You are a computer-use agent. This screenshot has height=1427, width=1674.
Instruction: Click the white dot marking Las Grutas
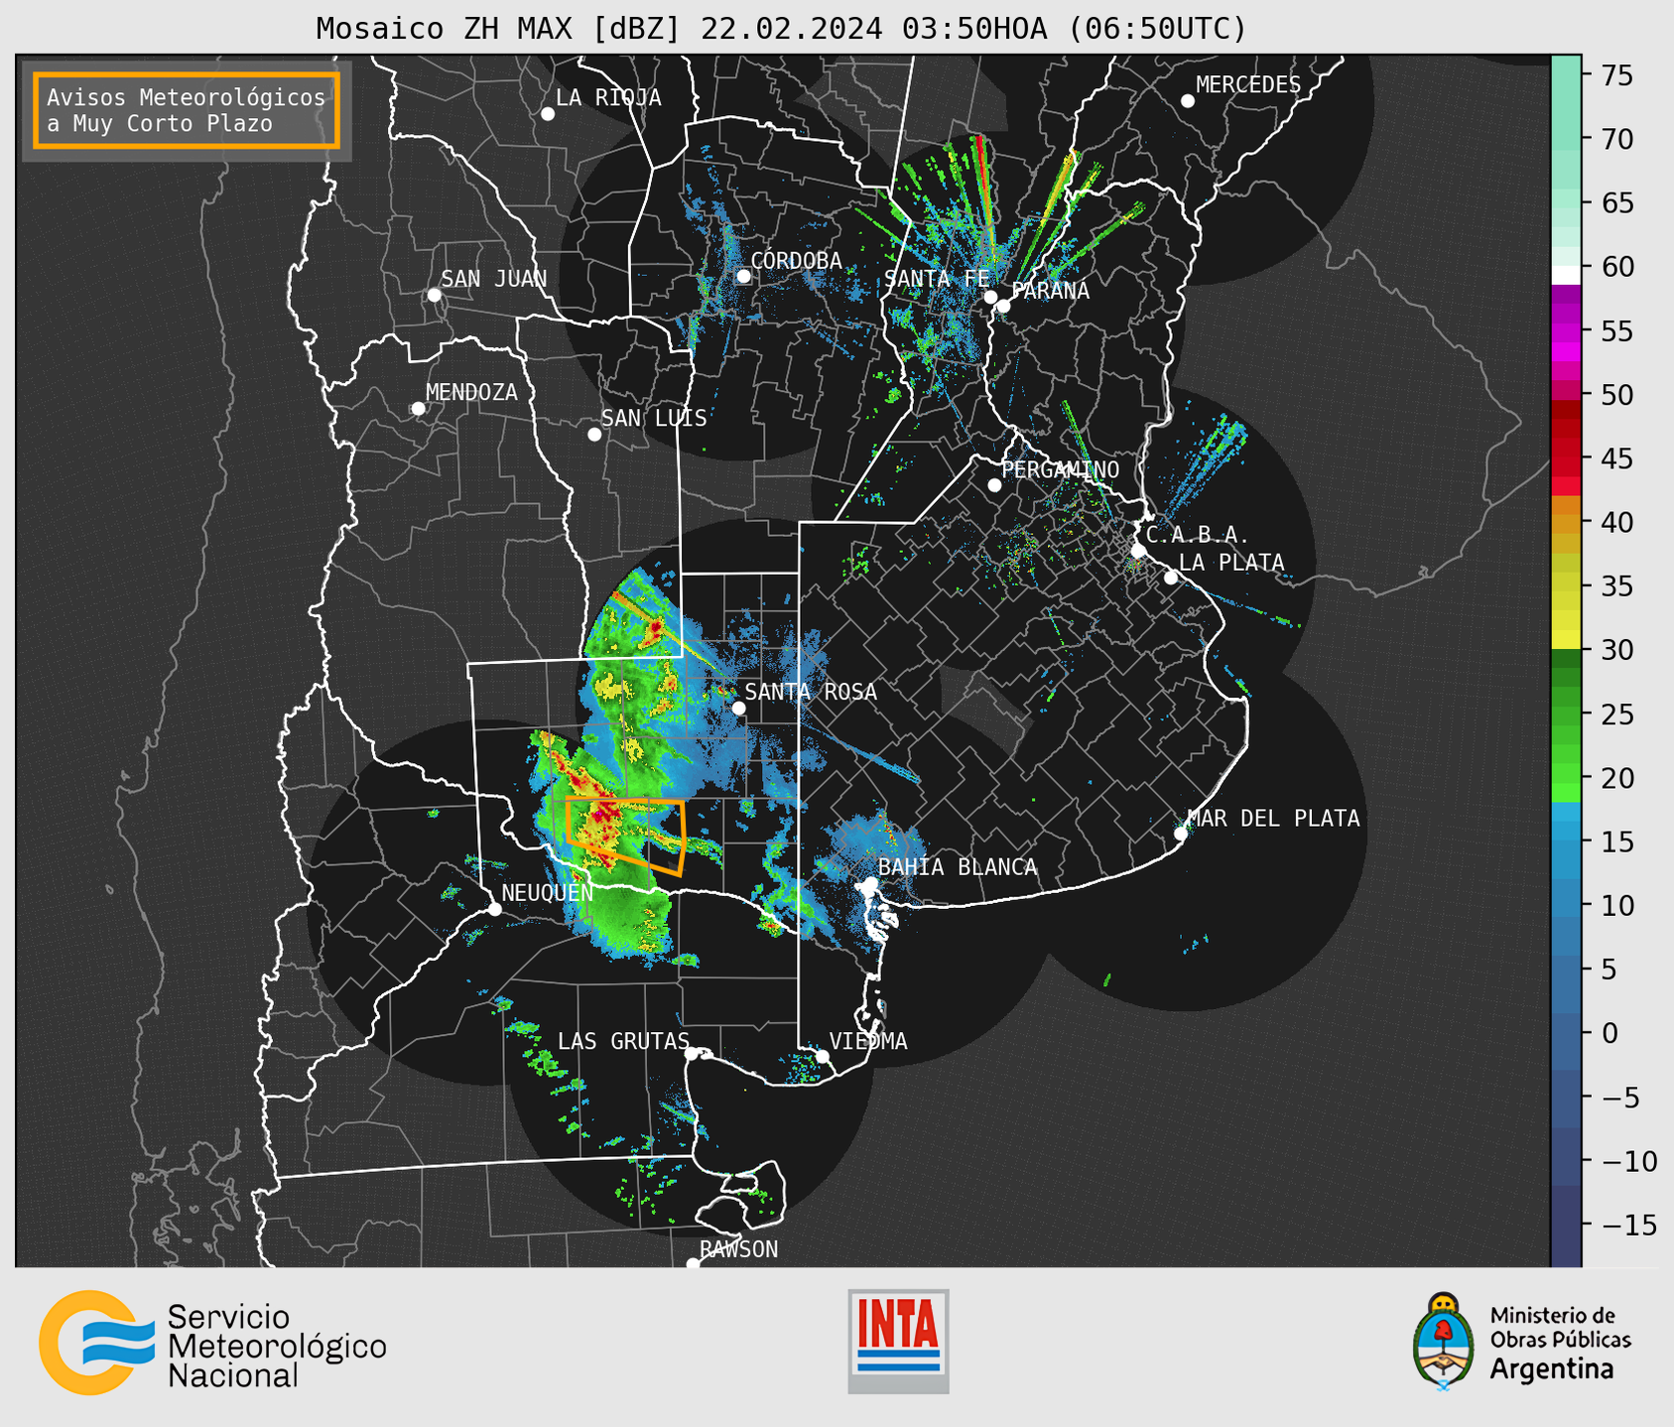coord(692,1054)
